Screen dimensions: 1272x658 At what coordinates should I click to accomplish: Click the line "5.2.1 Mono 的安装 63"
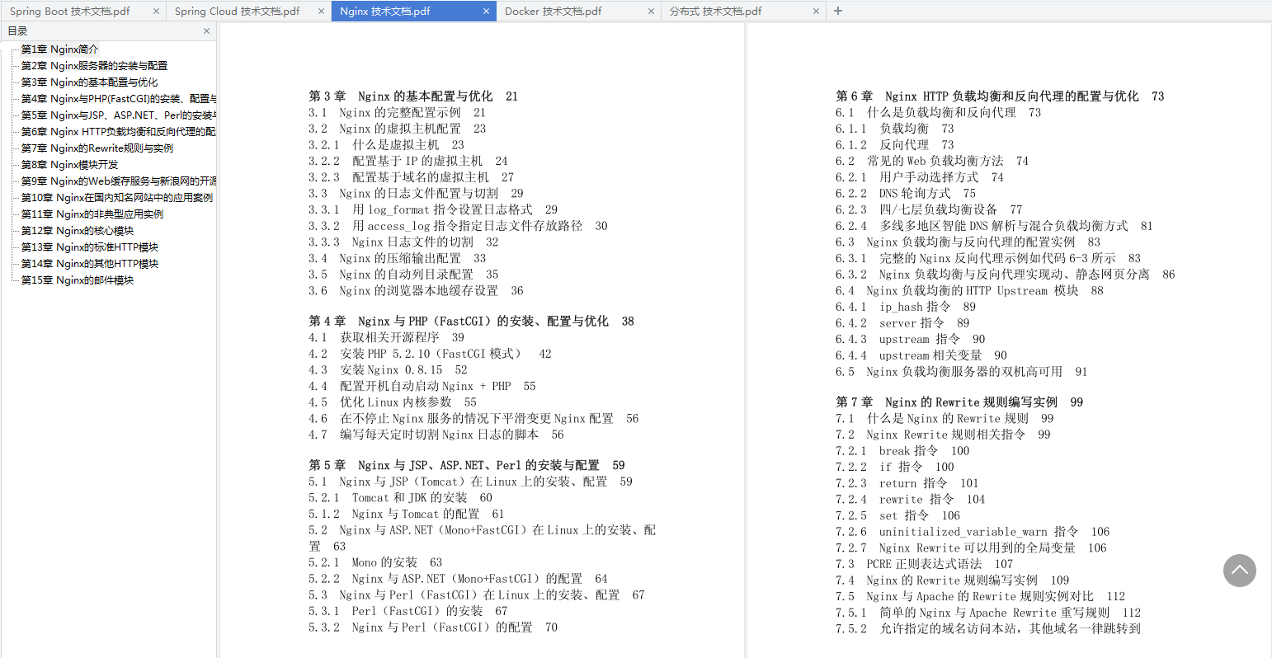pos(375,562)
